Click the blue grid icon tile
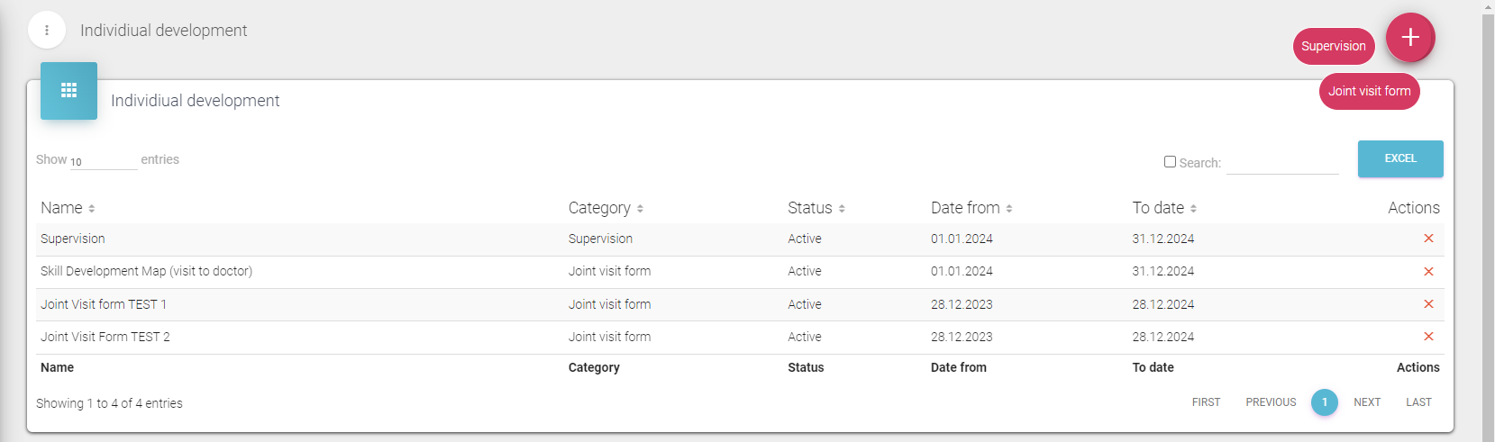 point(68,91)
